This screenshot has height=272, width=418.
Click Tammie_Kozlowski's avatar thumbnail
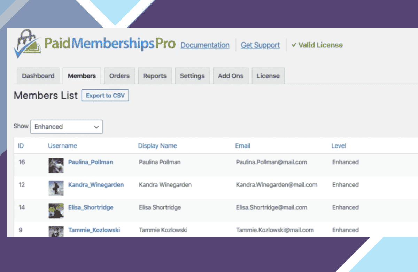click(56, 231)
